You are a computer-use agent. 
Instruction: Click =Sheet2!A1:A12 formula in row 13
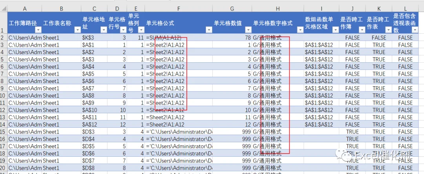179,117
